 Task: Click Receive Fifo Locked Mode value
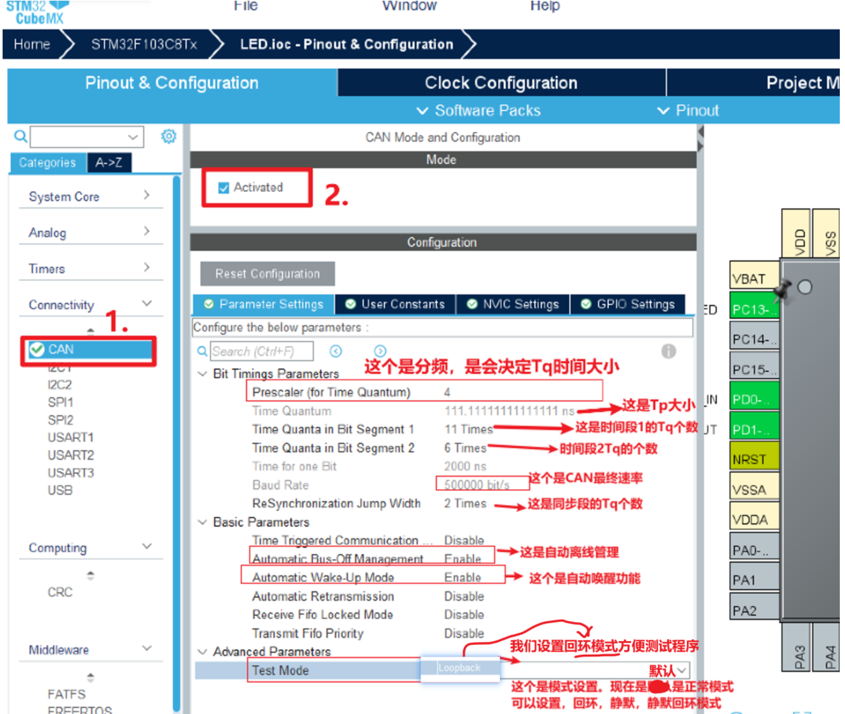(x=464, y=615)
